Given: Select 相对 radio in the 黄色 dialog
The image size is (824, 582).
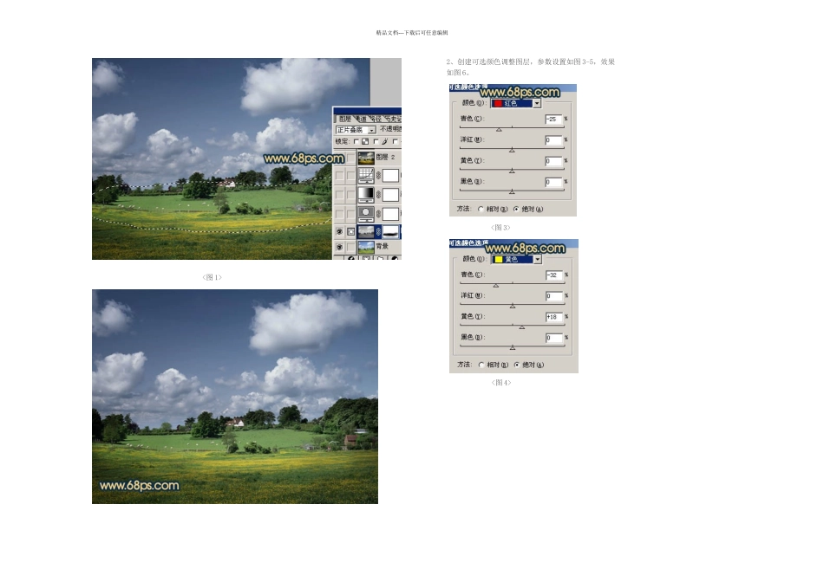Looking at the screenshot, I should [x=481, y=365].
